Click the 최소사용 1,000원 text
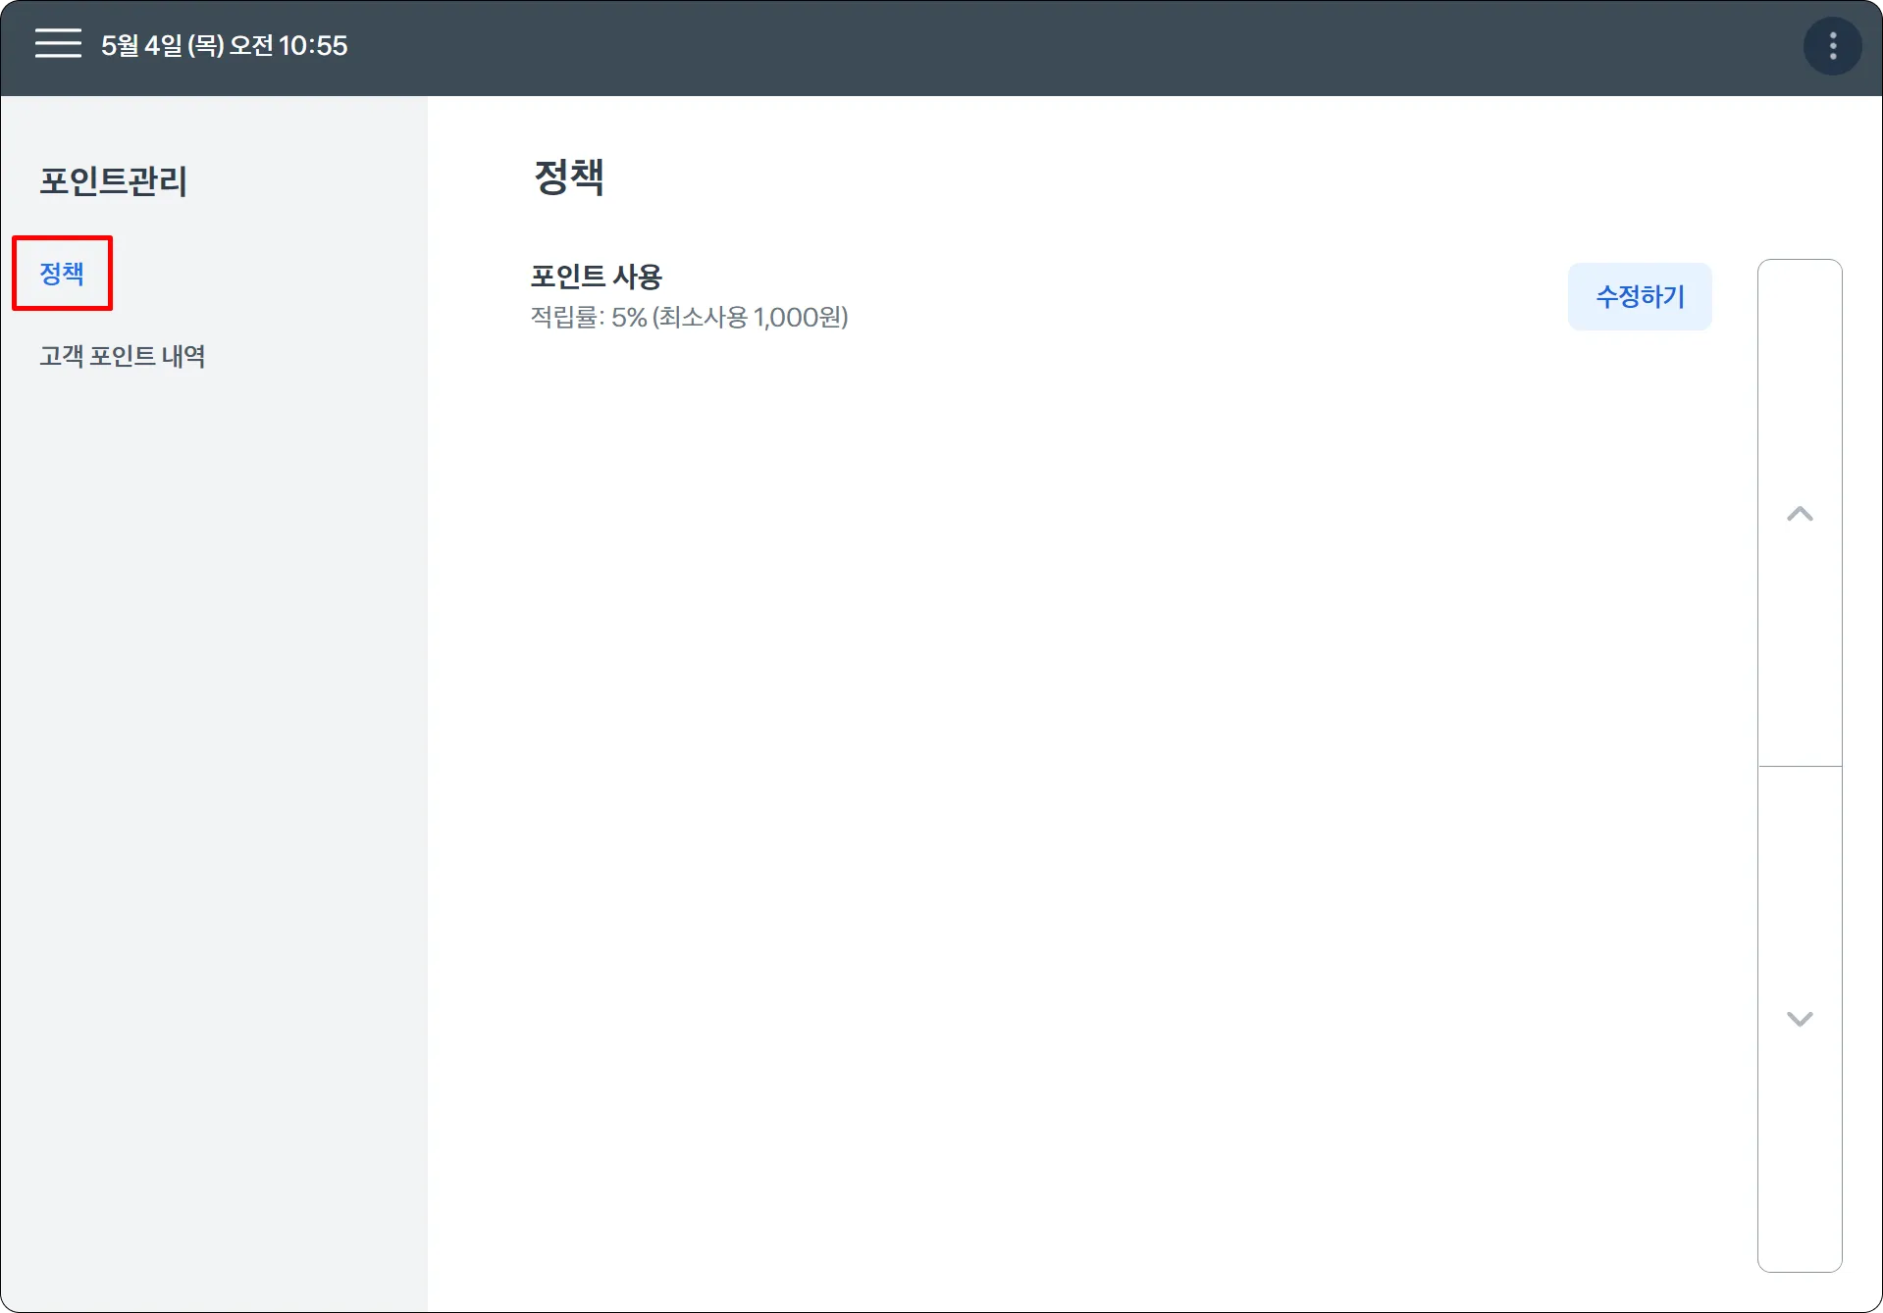Image resolution: width=1883 pixels, height=1313 pixels. (751, 318)
